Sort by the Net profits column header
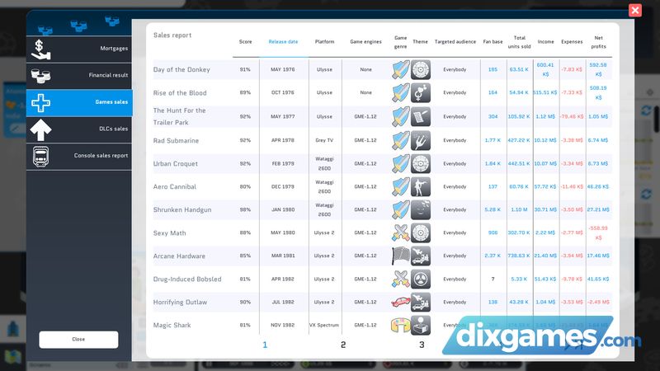The image size is (660, 371). click(x=598, y=41)
